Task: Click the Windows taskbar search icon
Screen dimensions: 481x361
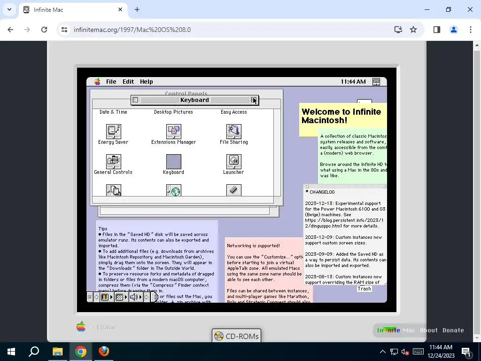Action: point(34,352)
